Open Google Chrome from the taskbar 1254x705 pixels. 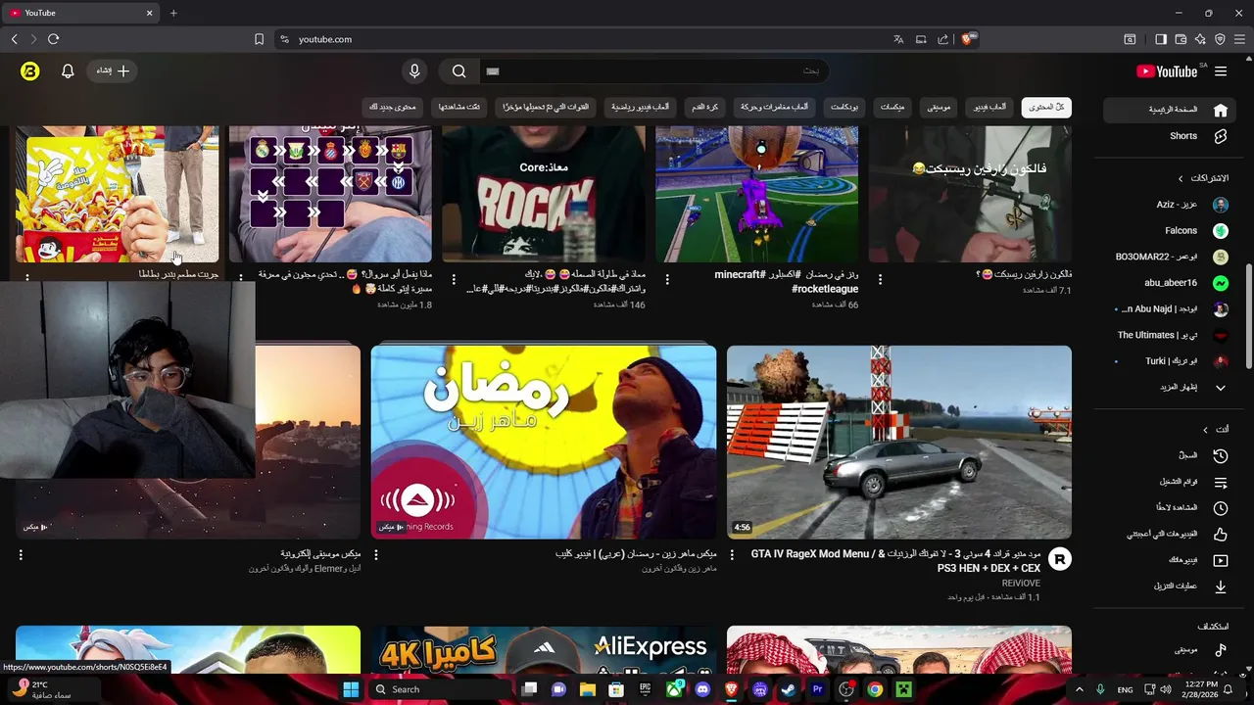(x=875, y=689)
